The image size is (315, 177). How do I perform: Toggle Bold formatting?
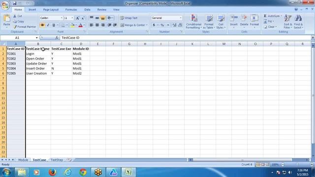42,25
